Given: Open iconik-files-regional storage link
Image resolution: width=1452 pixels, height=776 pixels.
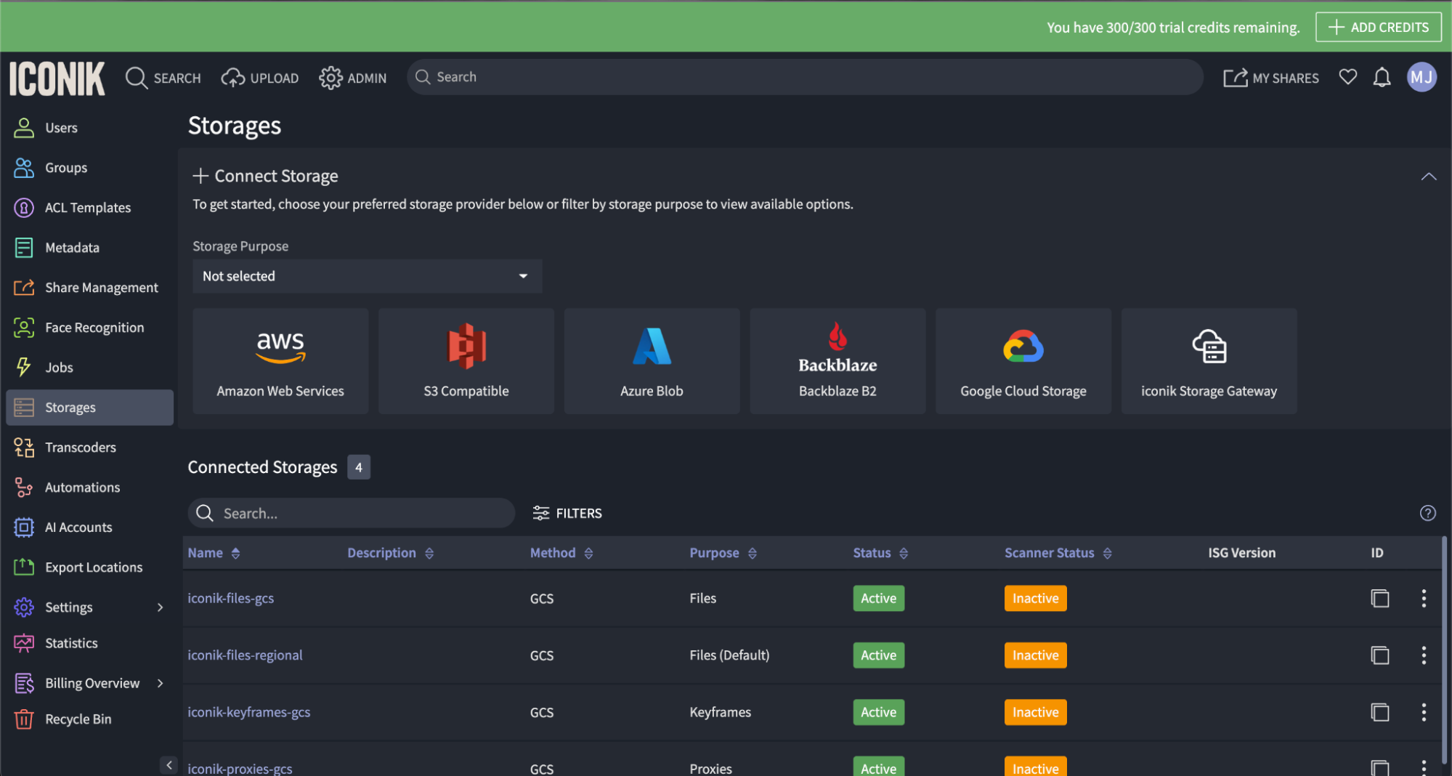Looking at the screenshot, I should pos(245,655).
